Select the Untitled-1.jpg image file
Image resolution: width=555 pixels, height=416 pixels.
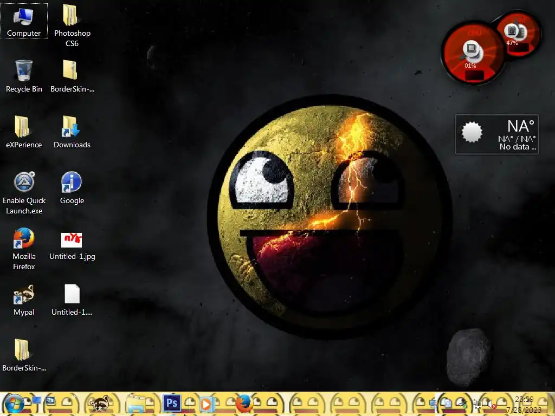(x=72, y=246)
